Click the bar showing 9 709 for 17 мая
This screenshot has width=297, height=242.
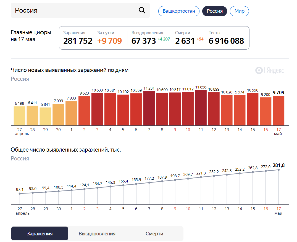[x=278, y=110]
